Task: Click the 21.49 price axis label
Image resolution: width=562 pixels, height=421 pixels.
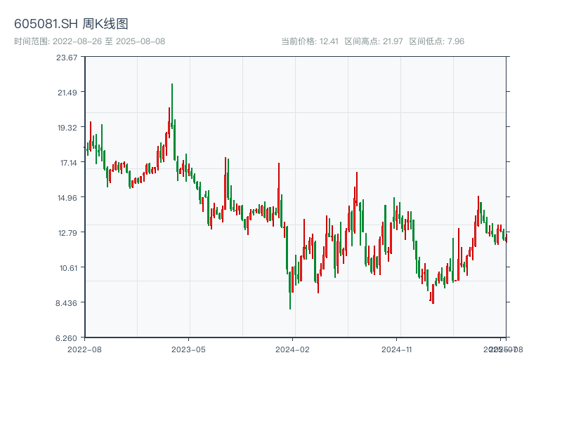Action: coord(67,93)
